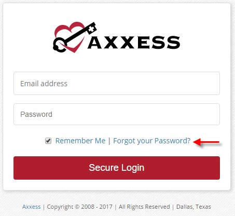Click the AXXESS wordmark in the logo
The width and height of the screenshot is (235, 216).
(134, 43)
